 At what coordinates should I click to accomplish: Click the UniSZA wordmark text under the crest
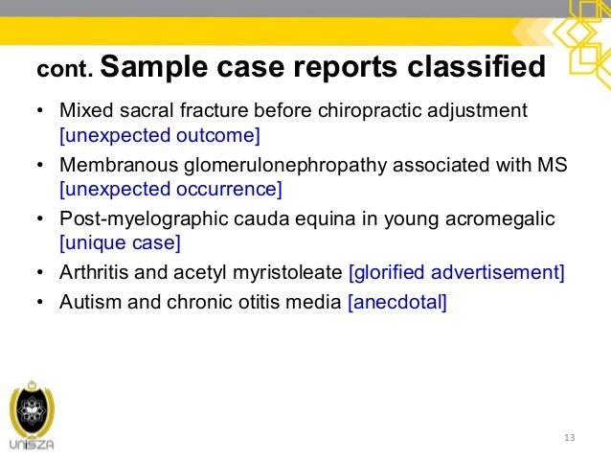click(30, 445)
